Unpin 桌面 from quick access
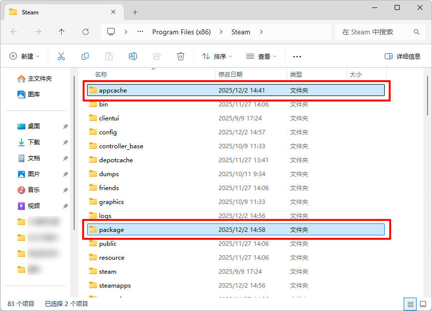Screen dimensions: 432x311 point(66,126)
